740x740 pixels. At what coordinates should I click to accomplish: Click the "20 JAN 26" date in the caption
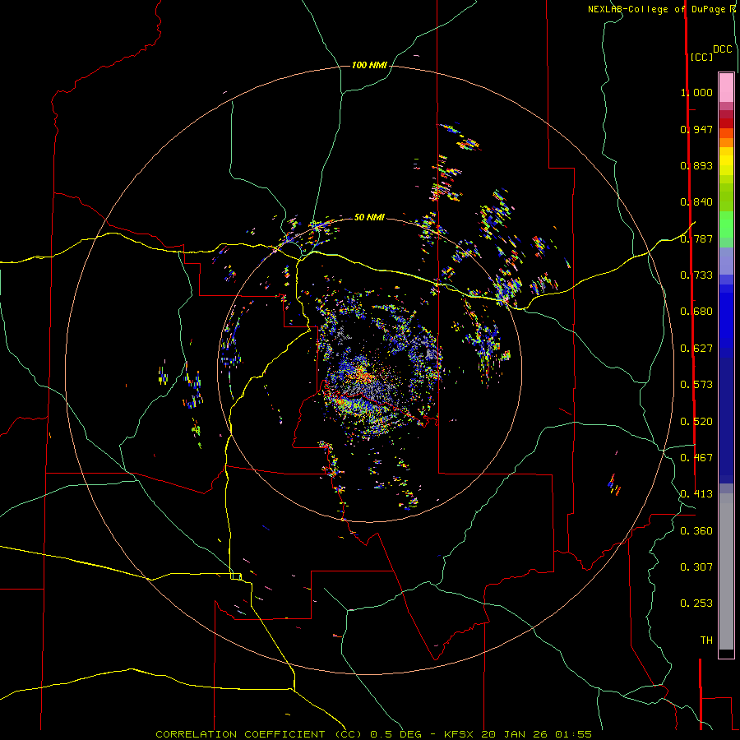coord(516,734)
